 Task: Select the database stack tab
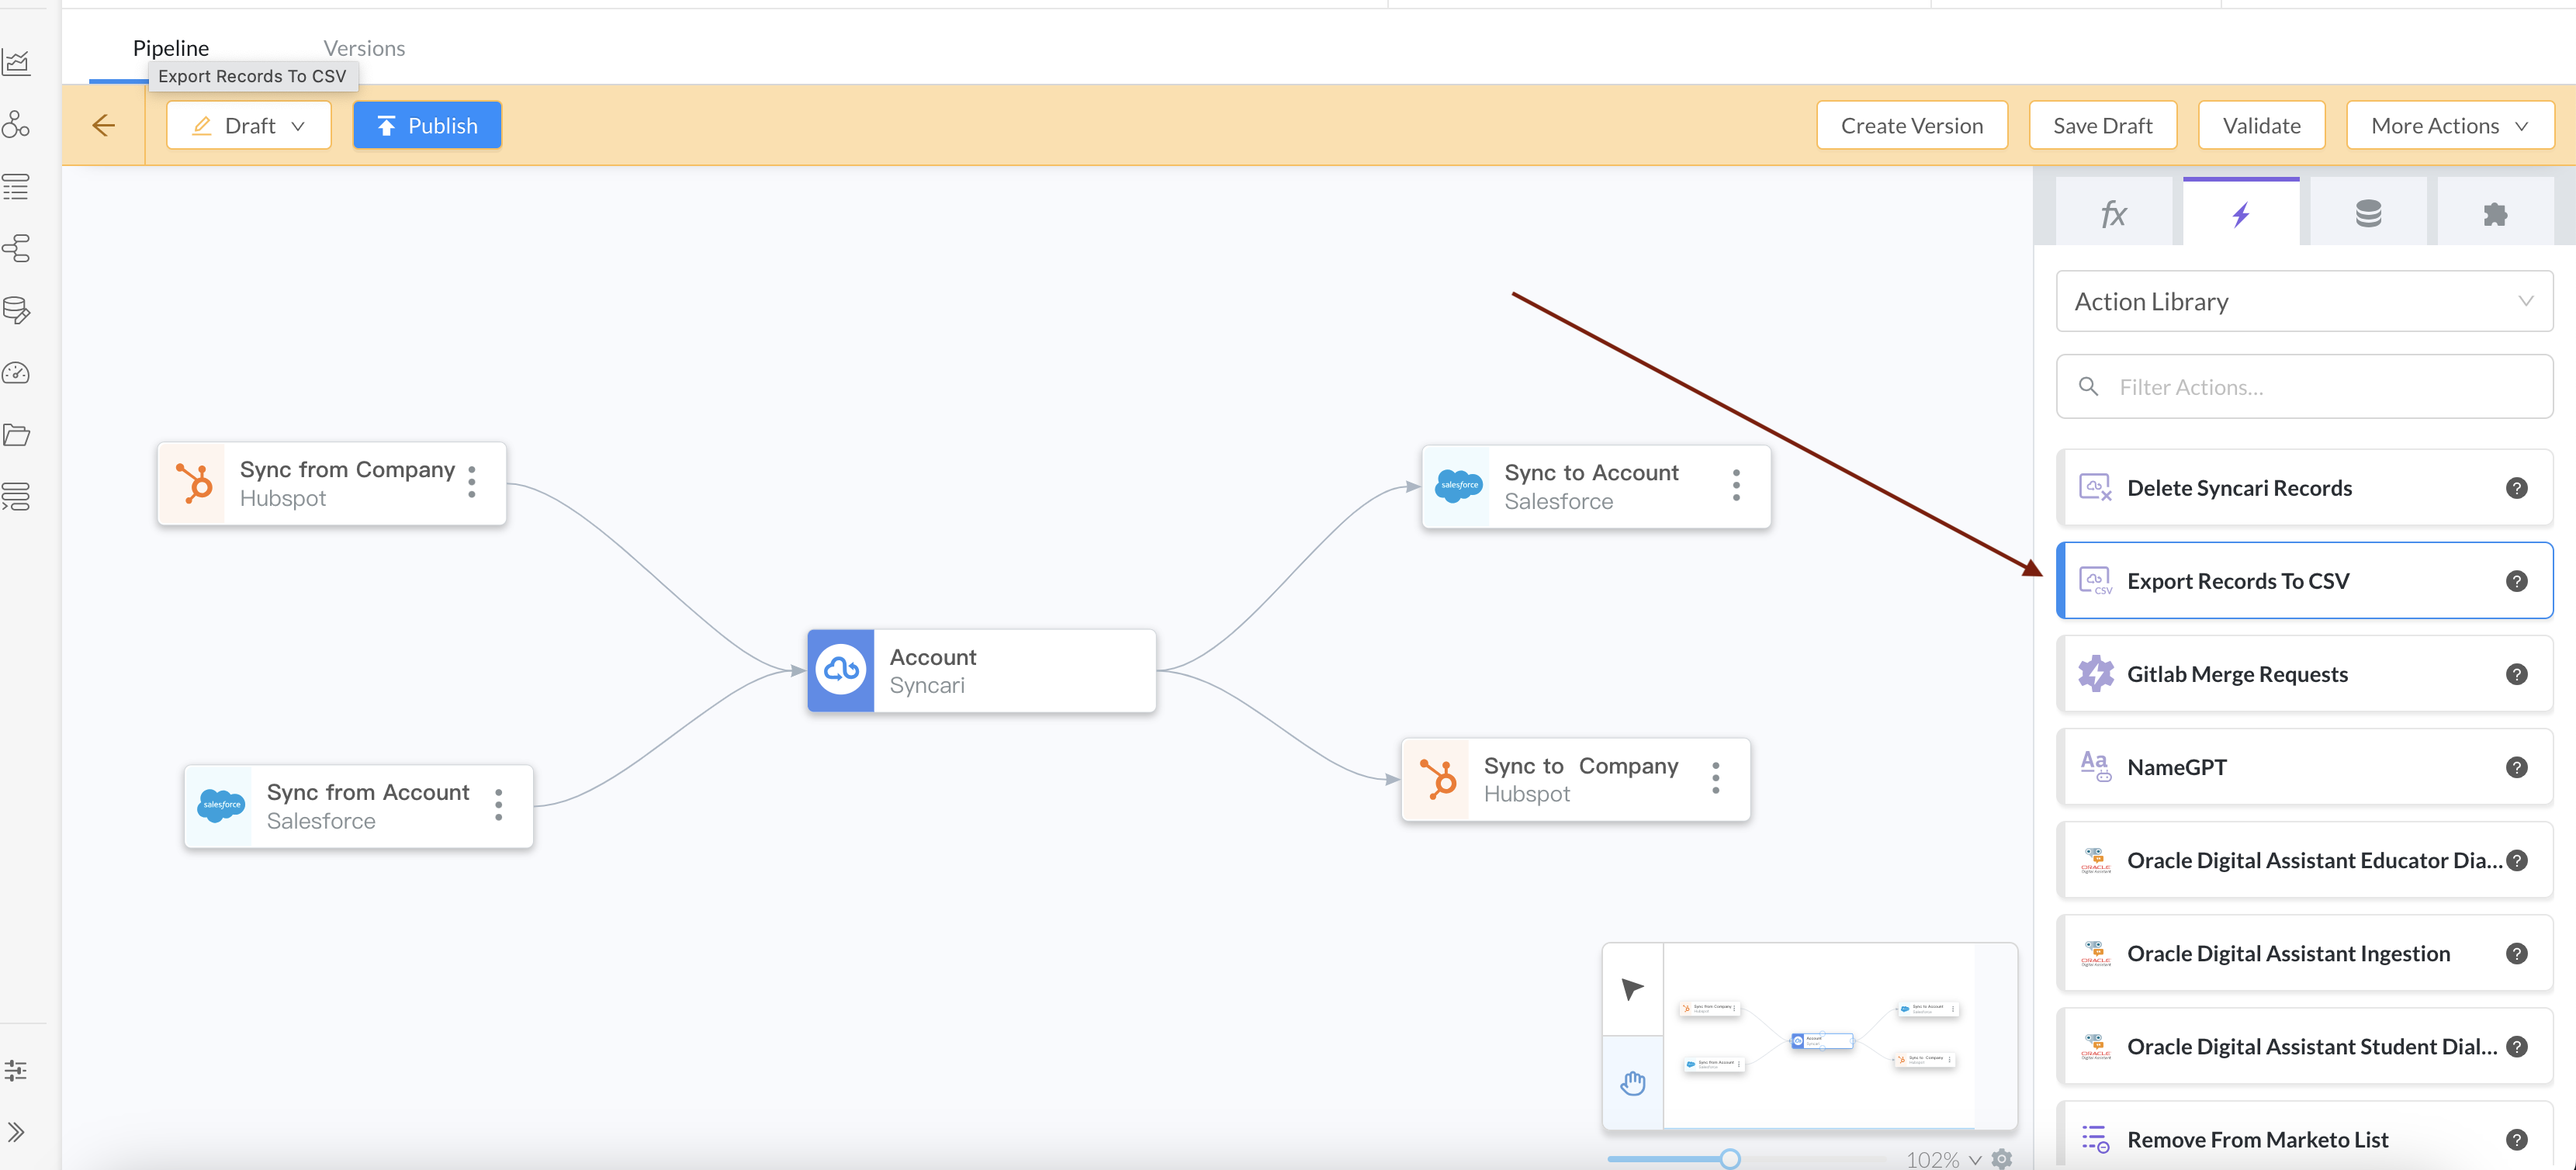tap(2368, 213)
